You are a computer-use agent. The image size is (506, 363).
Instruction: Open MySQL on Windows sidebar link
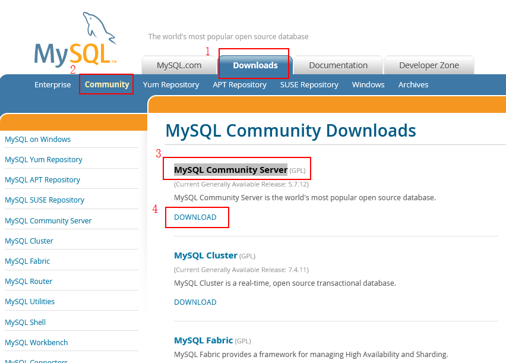tap(38, 140)
